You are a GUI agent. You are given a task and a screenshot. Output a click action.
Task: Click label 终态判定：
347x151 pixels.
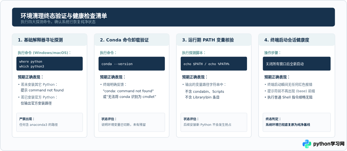[274, 119]
